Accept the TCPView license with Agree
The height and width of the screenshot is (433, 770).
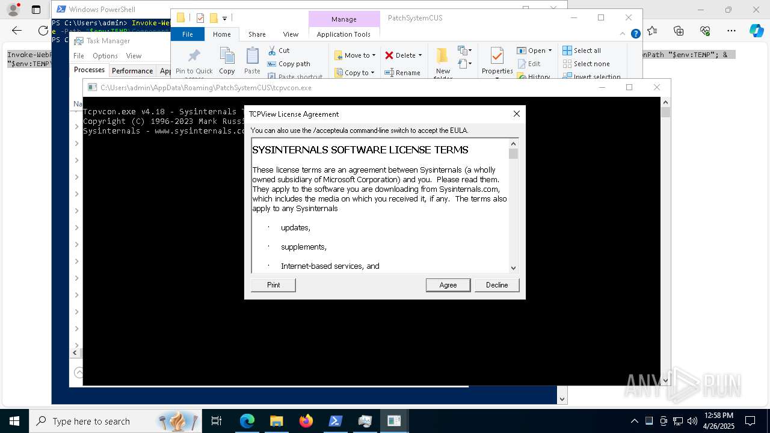(x=448, y=285)
